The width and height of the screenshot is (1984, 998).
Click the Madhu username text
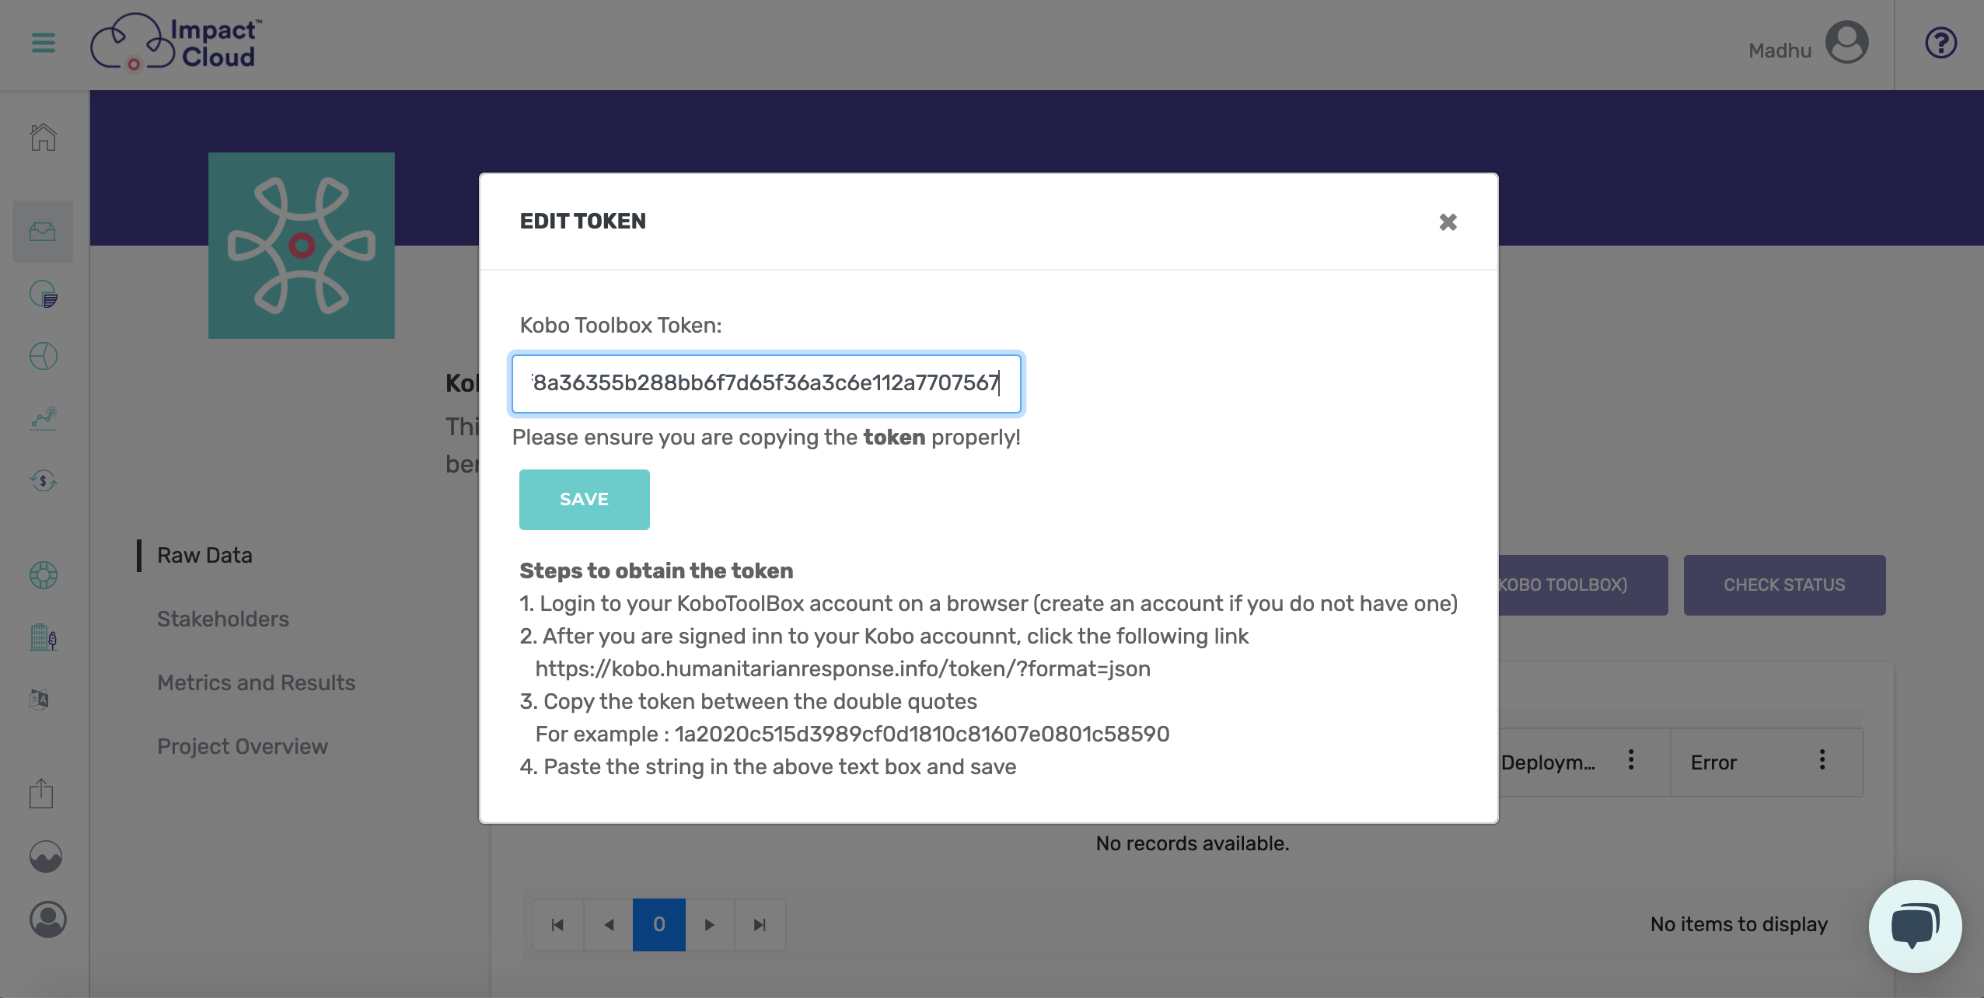1780,51
